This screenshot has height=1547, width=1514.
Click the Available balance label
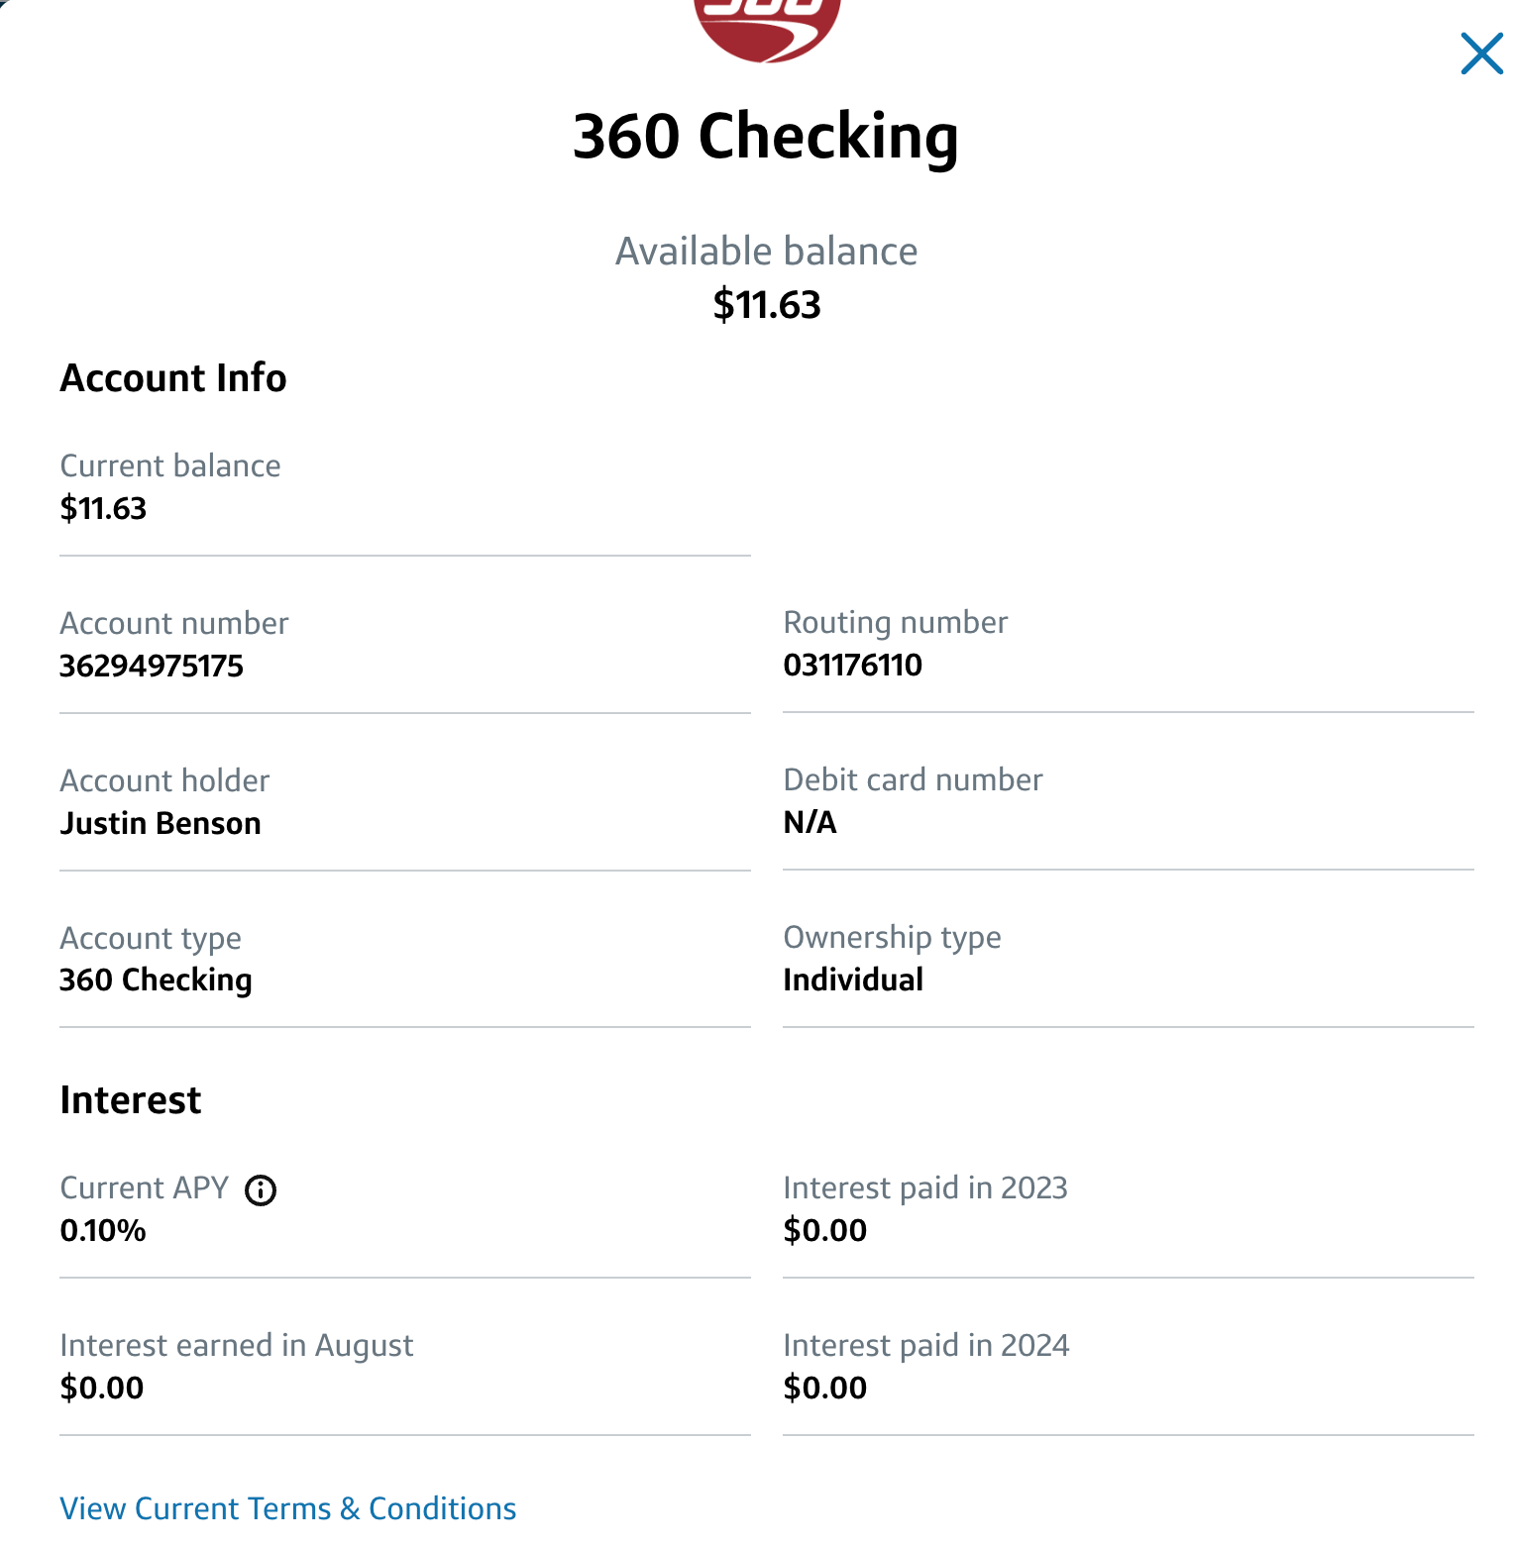[x=766, y=252]
